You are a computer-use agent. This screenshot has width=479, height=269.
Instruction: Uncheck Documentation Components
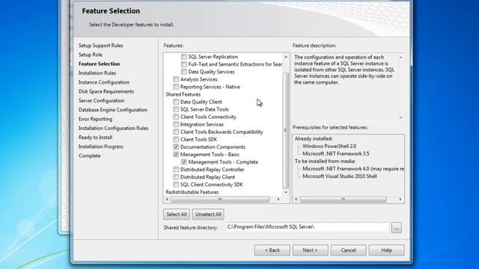pyautogui.click(x=176, y=147)
